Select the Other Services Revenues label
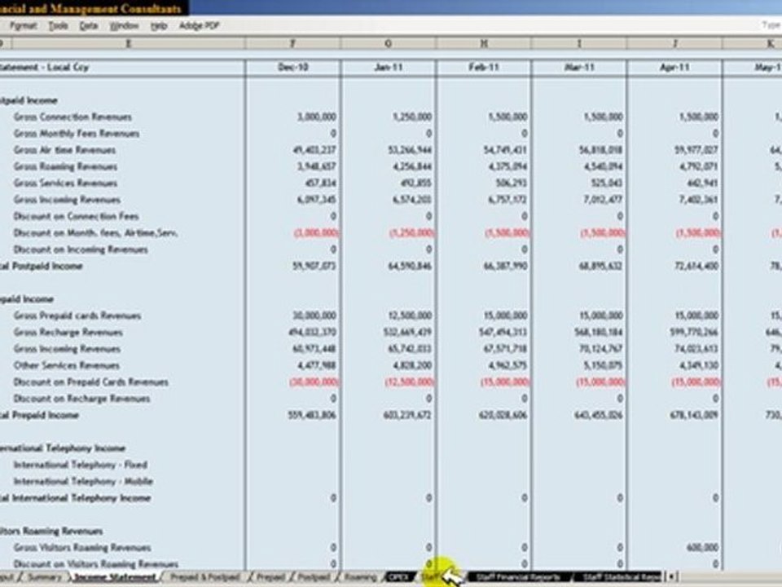 click(66, 365)
